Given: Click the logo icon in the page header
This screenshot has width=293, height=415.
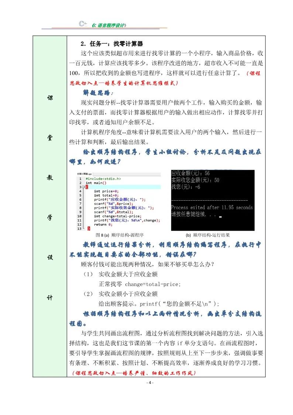Looking at the screenshot, I should (x=84, y=24).
